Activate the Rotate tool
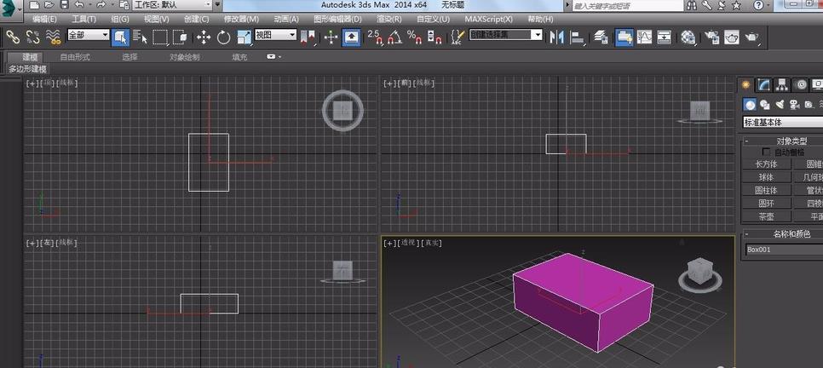The width and height of the screenshot is (823, 368). [224, 37]
